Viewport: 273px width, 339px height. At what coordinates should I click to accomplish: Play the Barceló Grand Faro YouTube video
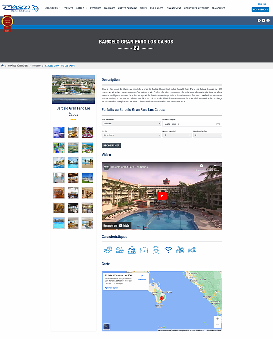tap(162, 196)
